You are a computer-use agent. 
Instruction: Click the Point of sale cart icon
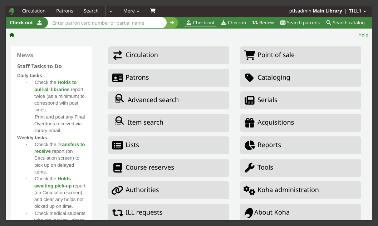tap(249, 55)
